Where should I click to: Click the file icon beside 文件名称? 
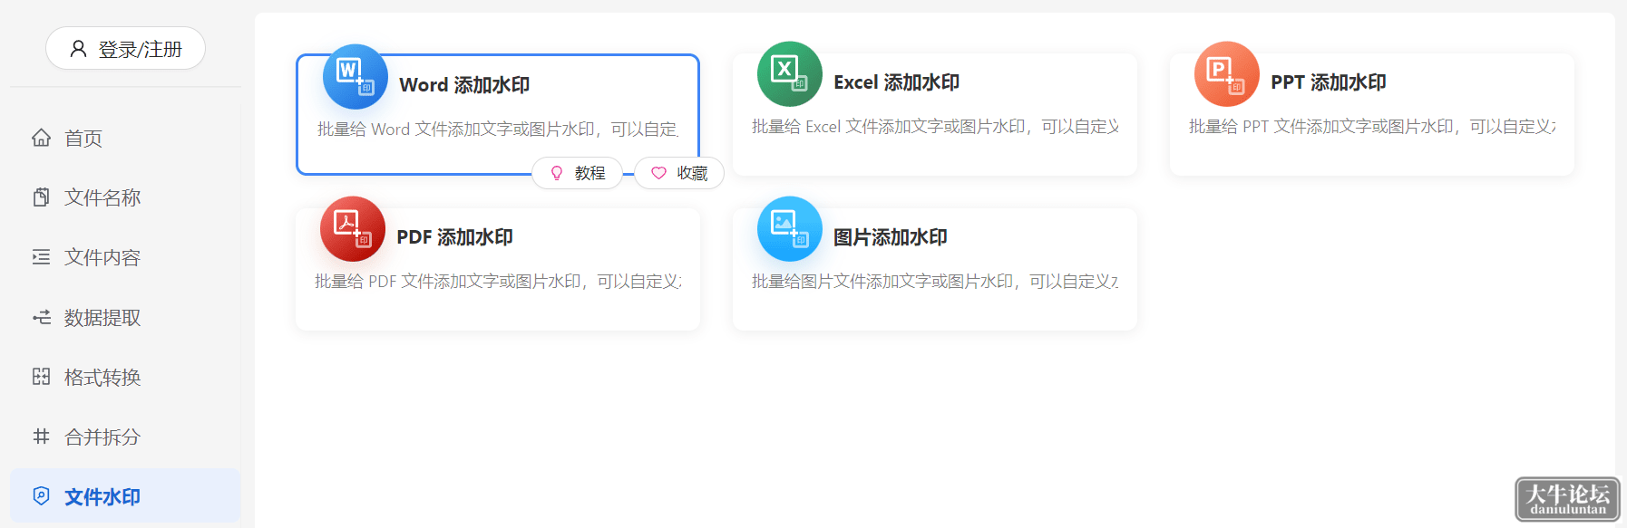[x=41, y=197]
